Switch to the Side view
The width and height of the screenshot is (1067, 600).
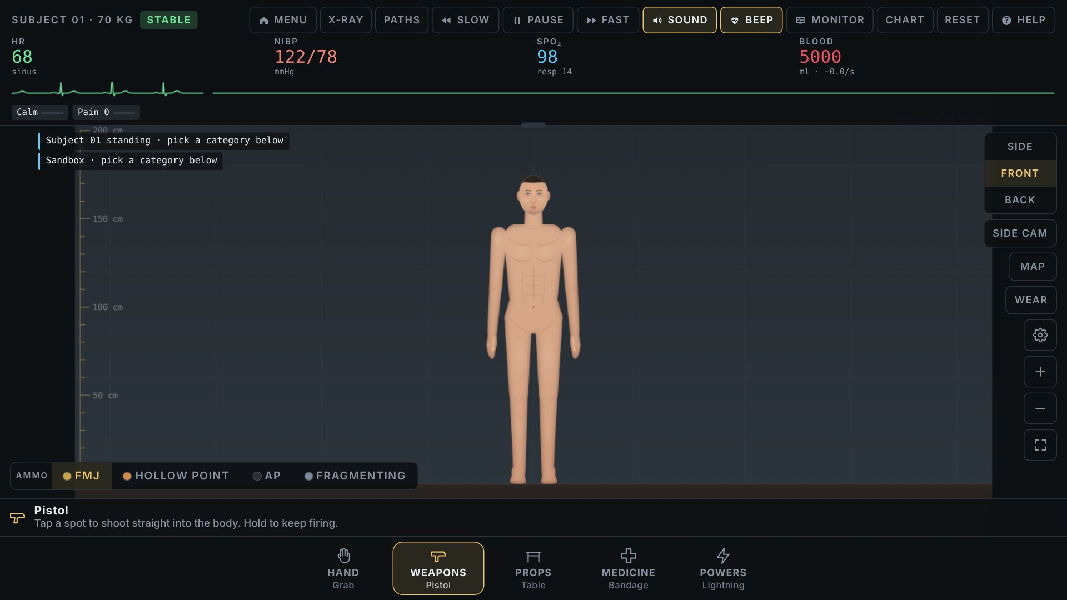(1020, 147)
